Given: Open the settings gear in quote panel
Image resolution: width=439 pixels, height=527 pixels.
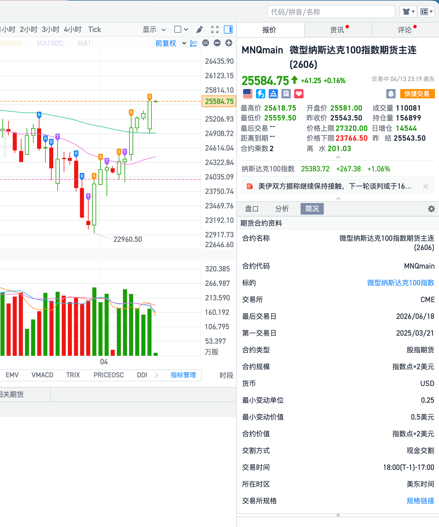Looking at the screenshot, I should (431, 209).
